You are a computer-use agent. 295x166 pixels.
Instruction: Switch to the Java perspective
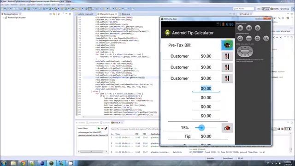(265, 9)
